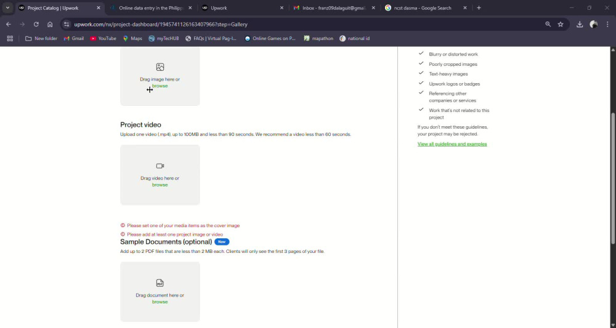
Task: Open the FAQs Virtual Pag-I... bookmark
Action: click(x=211, y=38)
